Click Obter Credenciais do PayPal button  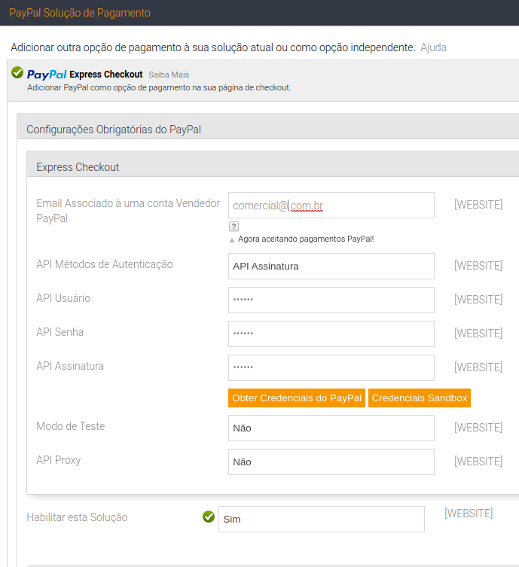coord(297,398)
